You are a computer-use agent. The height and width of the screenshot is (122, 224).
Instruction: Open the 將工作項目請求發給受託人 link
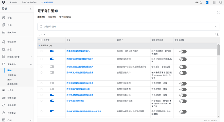(78, 51)
